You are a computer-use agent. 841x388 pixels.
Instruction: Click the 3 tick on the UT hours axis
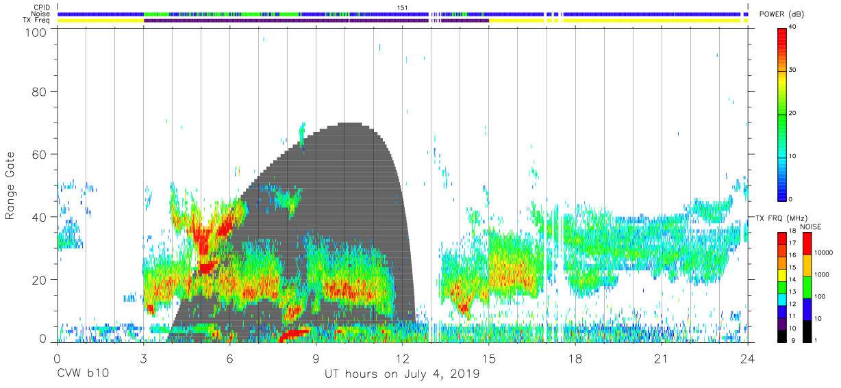[x=143, y=359]
